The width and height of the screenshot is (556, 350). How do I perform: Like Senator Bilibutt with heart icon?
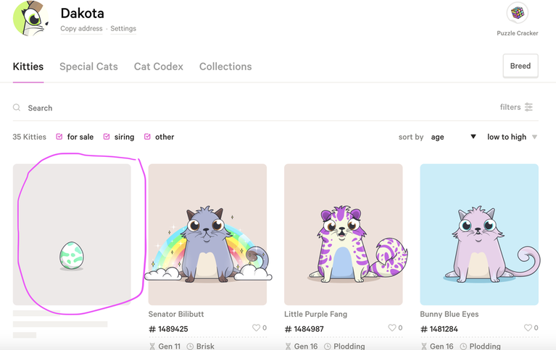pos(256,328)
